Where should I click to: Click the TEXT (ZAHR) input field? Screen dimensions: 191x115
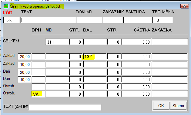coord(65,107)
